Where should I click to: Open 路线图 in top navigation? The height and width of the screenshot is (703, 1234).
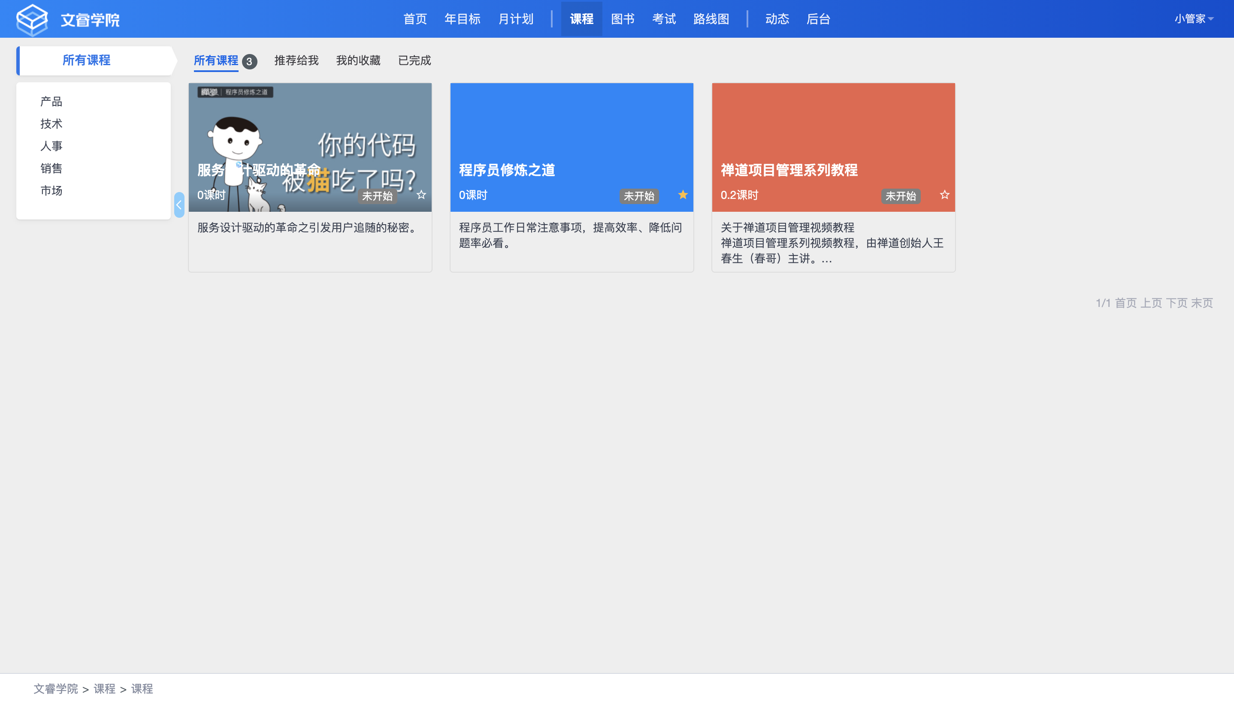tap(711, 19)
